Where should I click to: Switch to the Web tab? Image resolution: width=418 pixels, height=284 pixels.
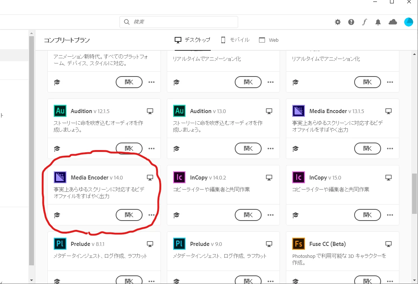point(269,40)
